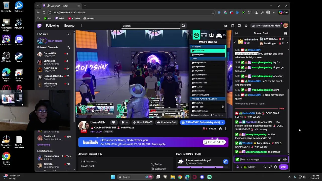322x181 pixels.
Task: Open NBA 2K26 category link under title
Action: [96, 131]
